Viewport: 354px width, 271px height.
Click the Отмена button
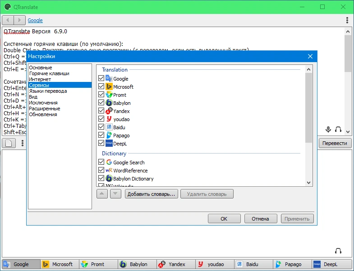(261, 219)
